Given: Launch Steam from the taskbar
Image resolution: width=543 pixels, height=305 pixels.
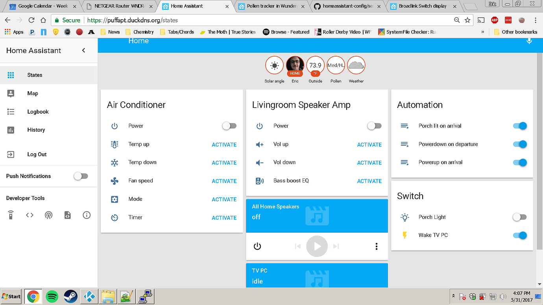Looking at the screenshot, I should click(70, 296).
